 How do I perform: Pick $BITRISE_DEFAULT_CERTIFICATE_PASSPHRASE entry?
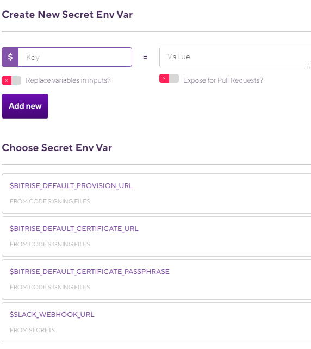click(x=156, y=279)
